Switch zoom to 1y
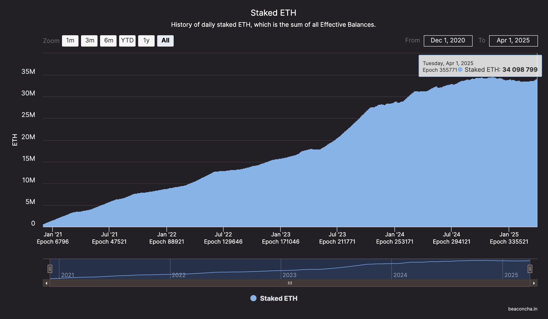 tap(146, 41)
